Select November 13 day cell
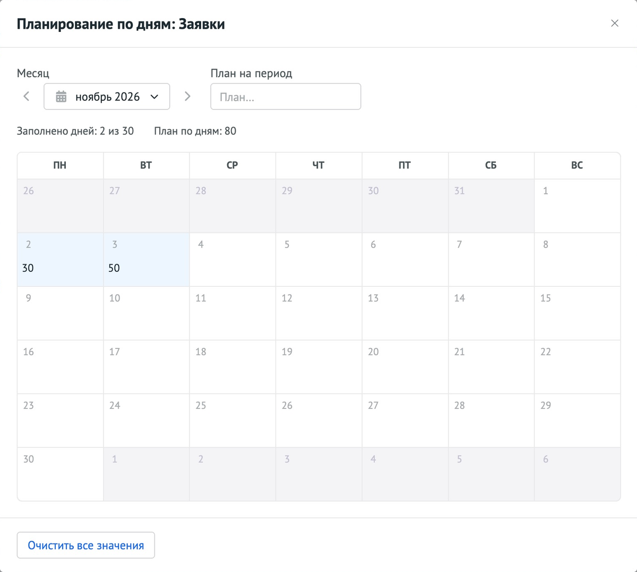 (x=405, y=313)
